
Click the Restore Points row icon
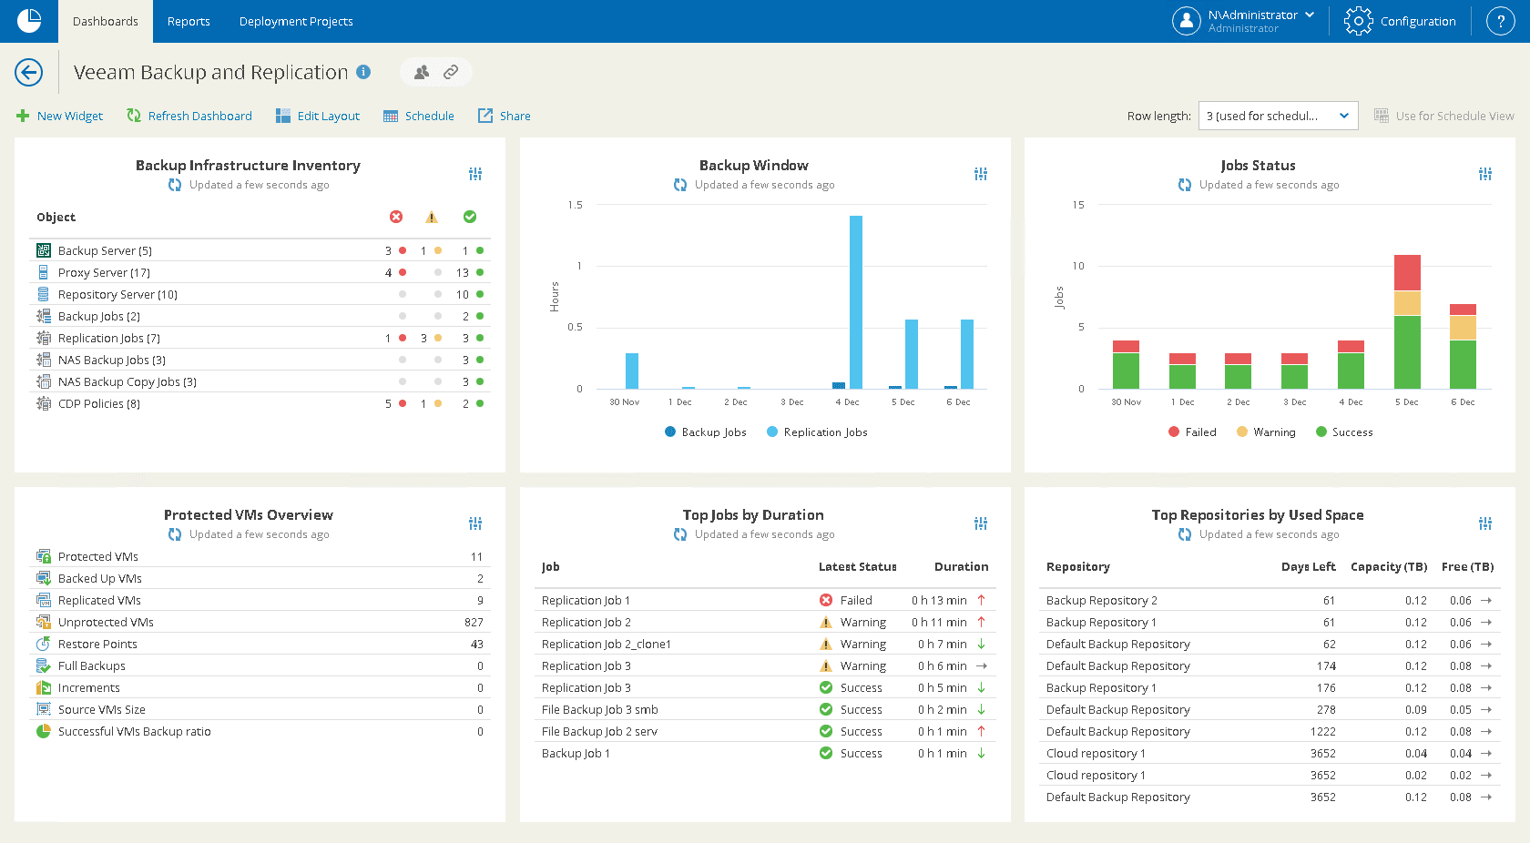pos(43,644)
